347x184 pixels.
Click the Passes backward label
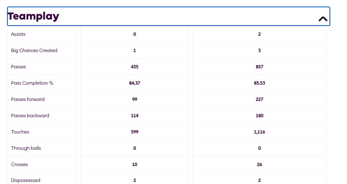pos(30,116)
